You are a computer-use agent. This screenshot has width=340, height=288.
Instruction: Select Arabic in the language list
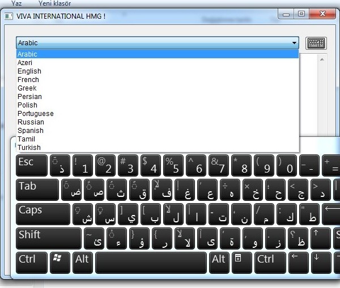coord(158,54)
